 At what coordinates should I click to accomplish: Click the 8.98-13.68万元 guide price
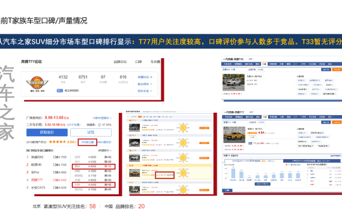(57, 118)
